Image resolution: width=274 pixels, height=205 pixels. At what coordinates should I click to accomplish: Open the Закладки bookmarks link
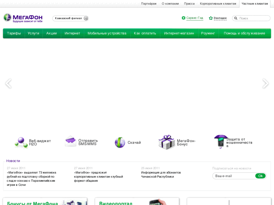(220, 18)
